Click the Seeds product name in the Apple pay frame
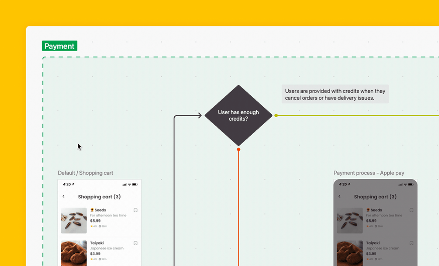This screenshot has width=439, height=266. 376,210
